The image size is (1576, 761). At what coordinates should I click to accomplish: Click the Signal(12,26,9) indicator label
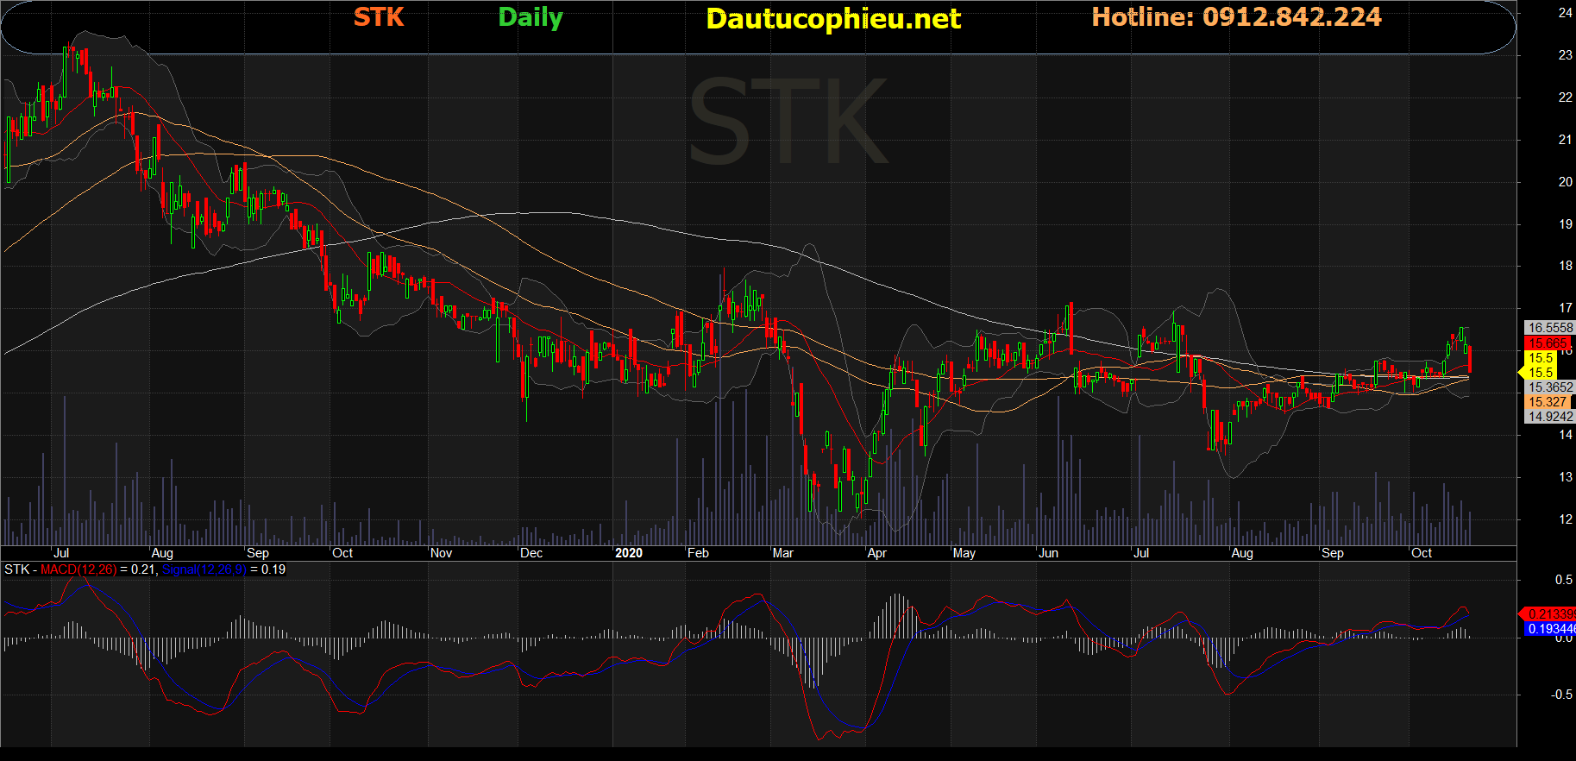pos(204,569)
